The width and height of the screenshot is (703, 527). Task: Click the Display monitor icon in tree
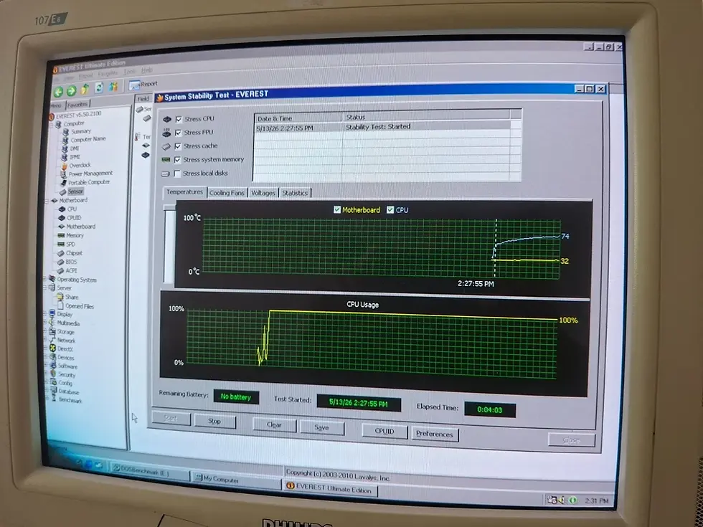coord(52,314)
